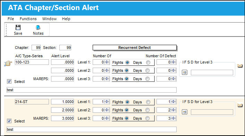Open the Functions menu

(x=28, y=19)
